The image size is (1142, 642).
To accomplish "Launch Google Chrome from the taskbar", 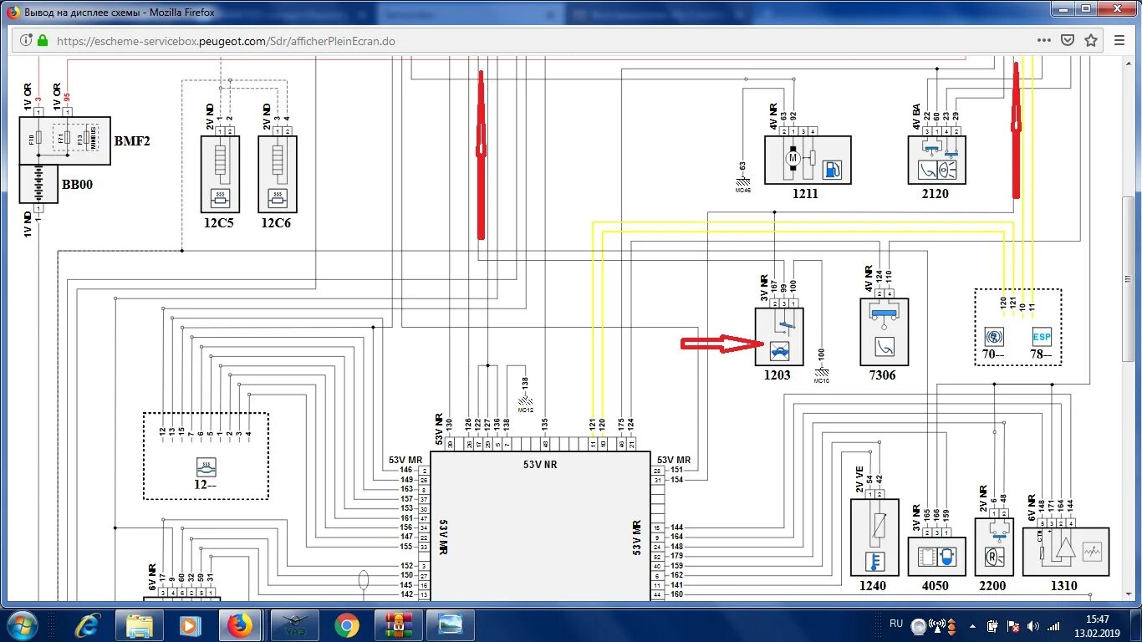I will tap(346, 625).
